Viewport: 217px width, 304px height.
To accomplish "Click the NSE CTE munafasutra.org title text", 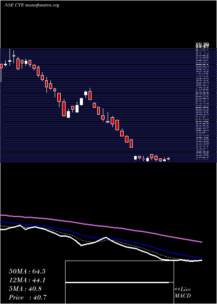I will (x=32, y=5).
